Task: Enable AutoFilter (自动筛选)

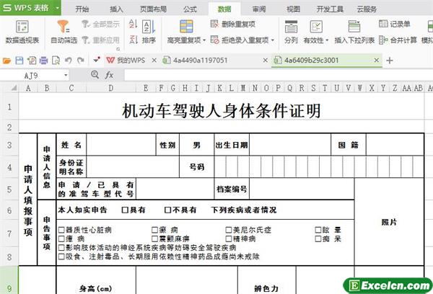Action: 64,32
